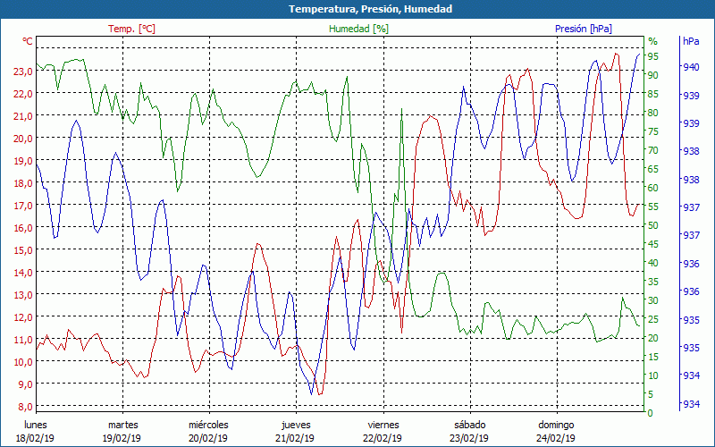
Task: Click the '23/02/19' date label
Action: click(469, 438)
